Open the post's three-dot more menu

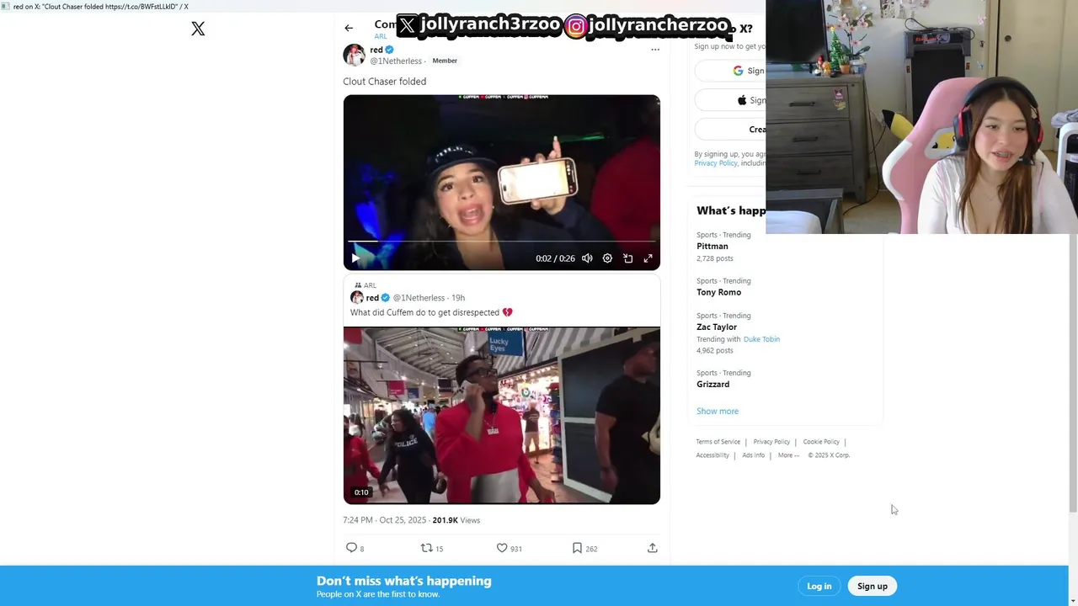(655, 50)
